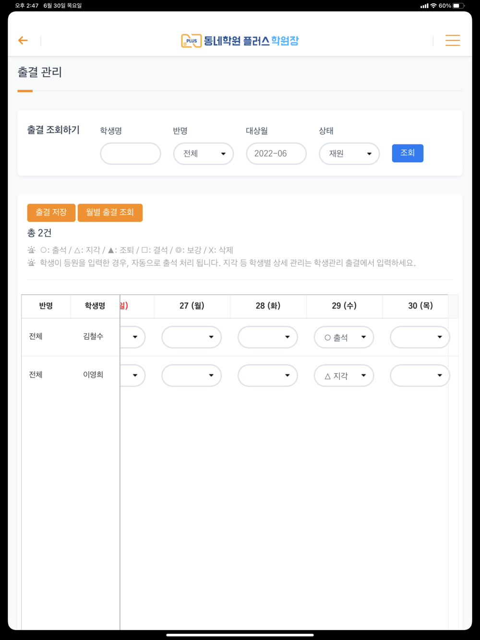The width and height of the screenshot is (480, 640).
Task: Open 김철수's dropdown for 30 (목)
Action: click(420, 337)
